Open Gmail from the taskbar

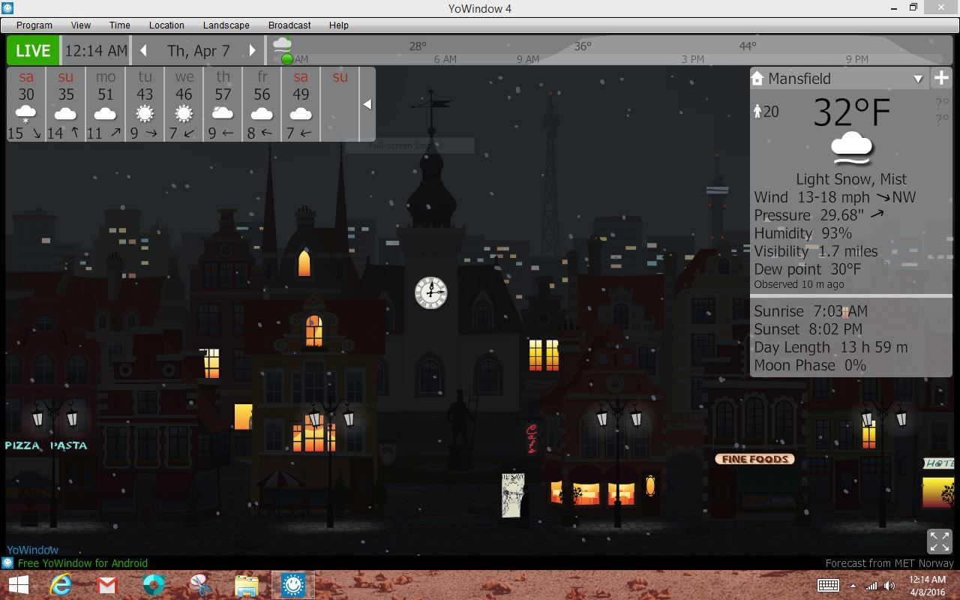107,585
